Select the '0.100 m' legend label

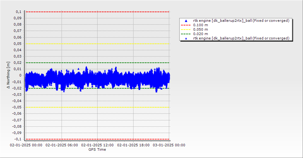coord(201,25)
